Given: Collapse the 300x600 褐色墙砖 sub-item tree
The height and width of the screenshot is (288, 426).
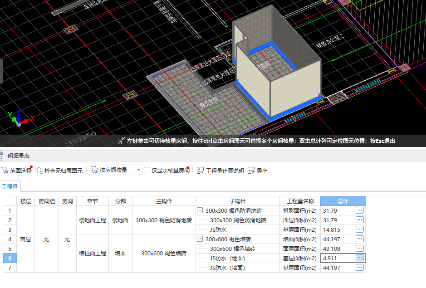Looking at the screenshot, I should coord(200,239).
